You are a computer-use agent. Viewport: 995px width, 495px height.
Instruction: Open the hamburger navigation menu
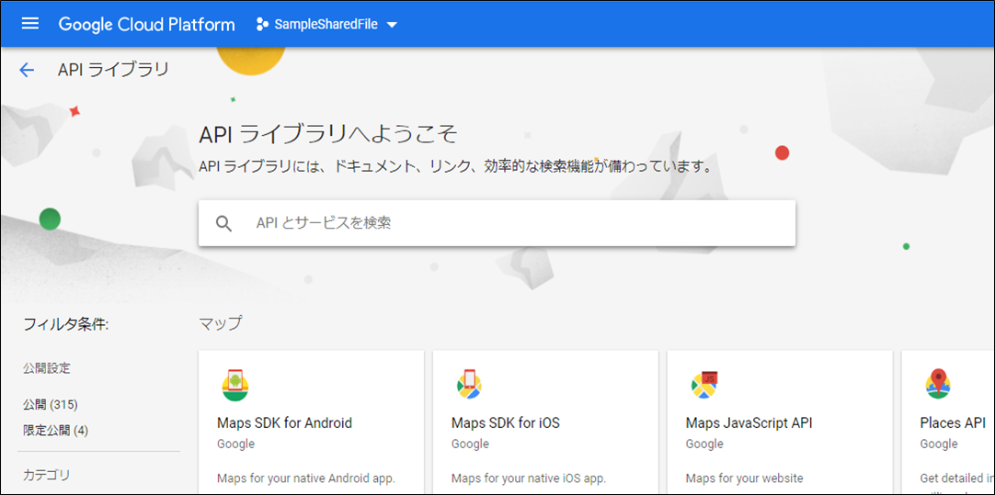tap(29, 24)
